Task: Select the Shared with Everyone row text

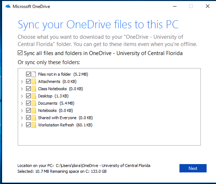Action: tap(65, 118)
